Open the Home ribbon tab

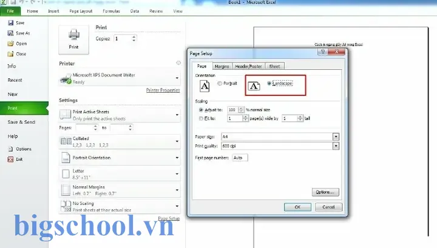(x=32, y=11)
